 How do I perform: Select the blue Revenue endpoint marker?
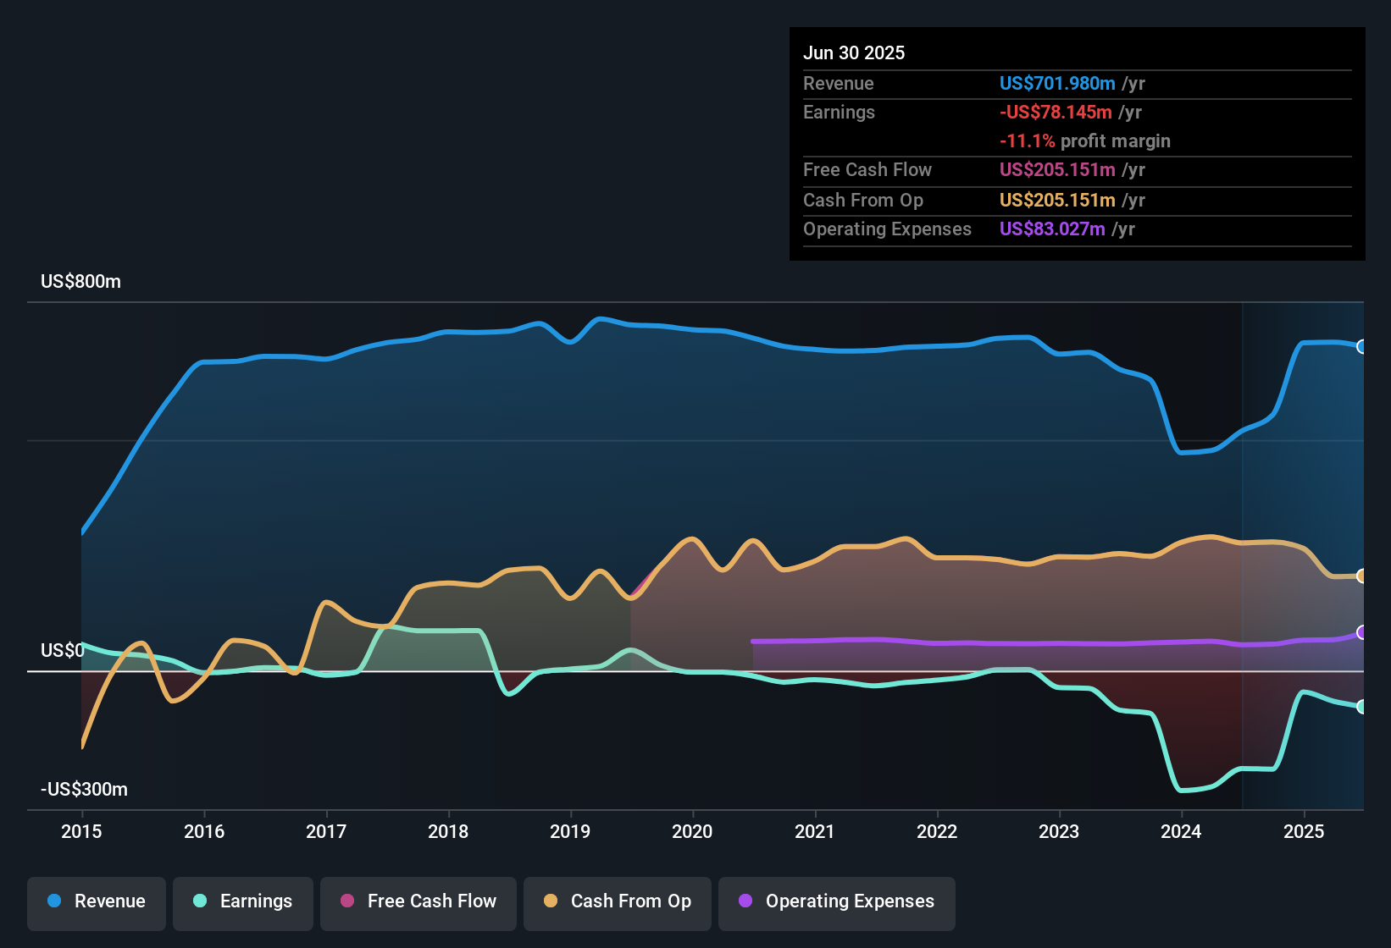(x=1362, y=346)
